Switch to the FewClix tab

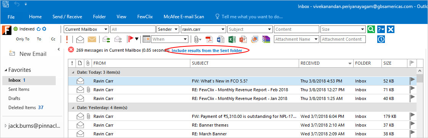145,17
